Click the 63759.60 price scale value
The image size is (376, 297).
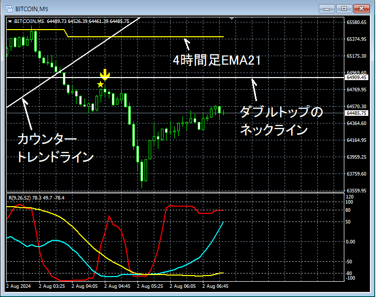click(357, 174)
